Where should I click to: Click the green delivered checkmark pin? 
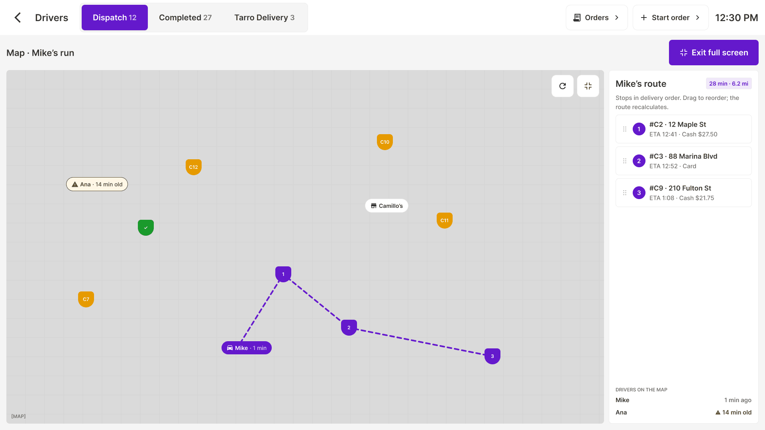146,228
